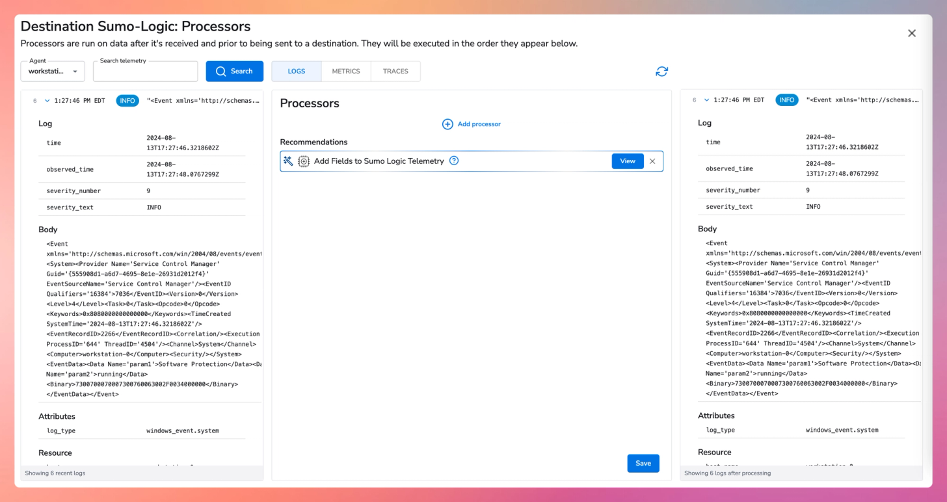Switch to the TRACES tab
This screenshot has height=502, width=947.
395,72
